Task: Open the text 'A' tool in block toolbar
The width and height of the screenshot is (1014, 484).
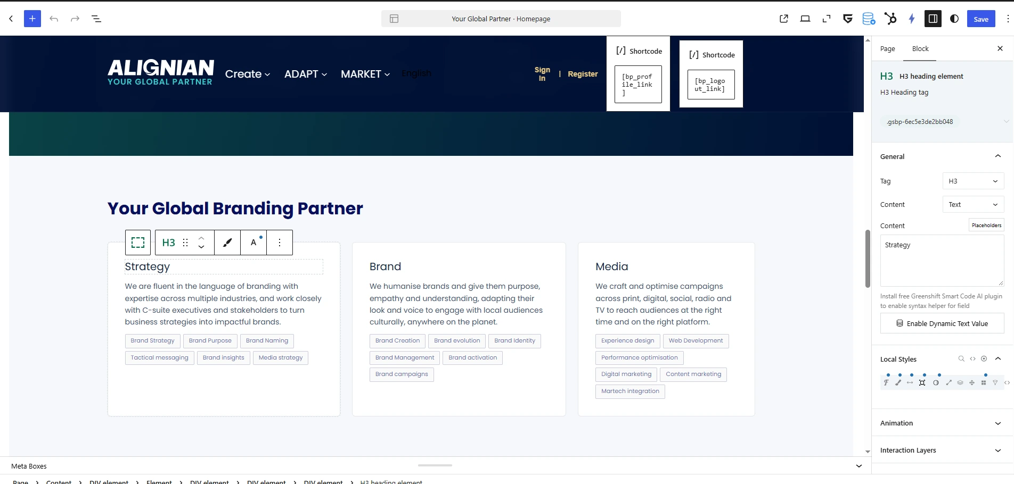Action: click(254, 243)
